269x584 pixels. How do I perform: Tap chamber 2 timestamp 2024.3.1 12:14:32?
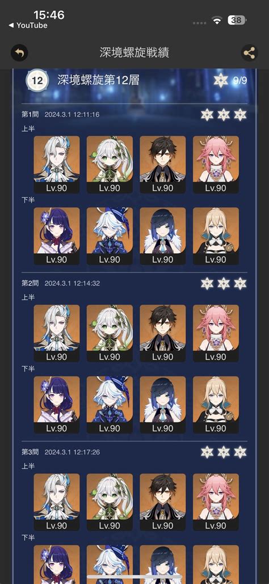(72, 283)
